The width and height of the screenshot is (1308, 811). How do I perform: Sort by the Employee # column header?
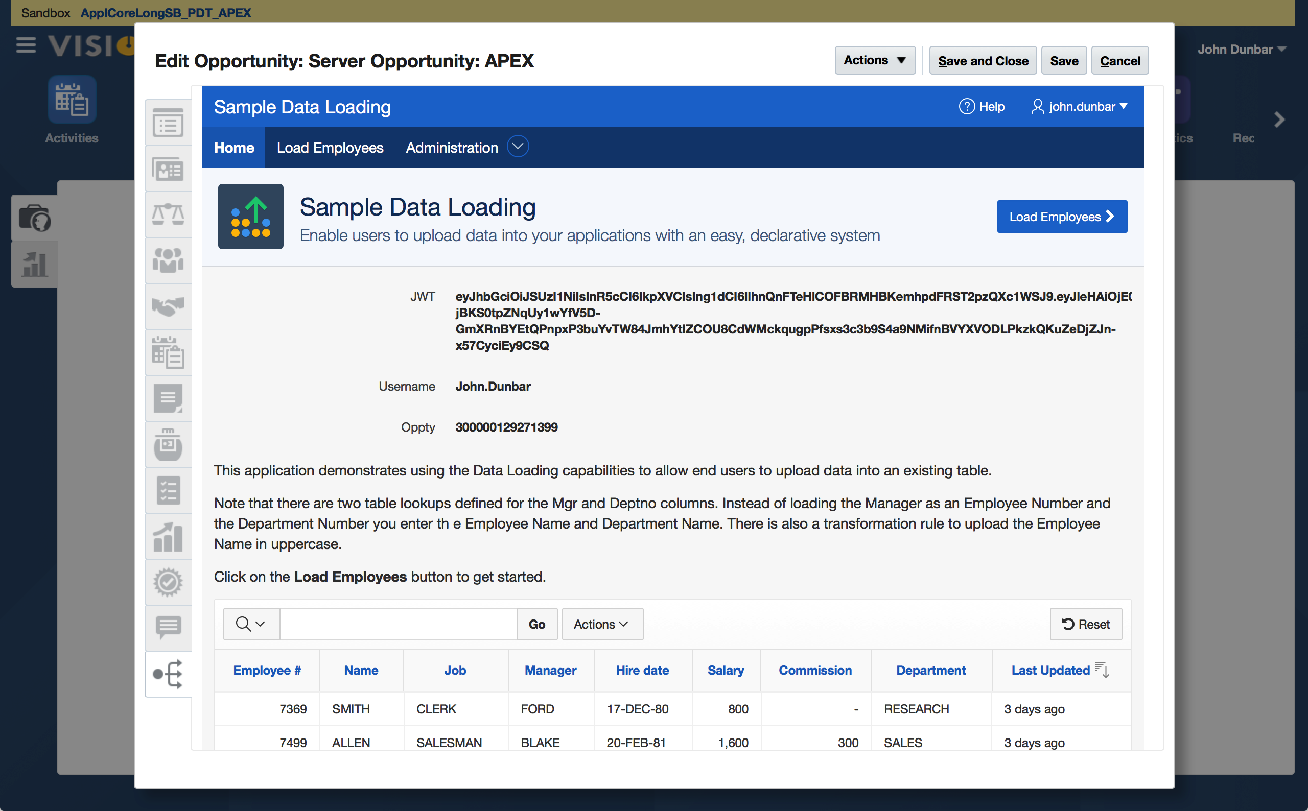(x=267, y=670)
